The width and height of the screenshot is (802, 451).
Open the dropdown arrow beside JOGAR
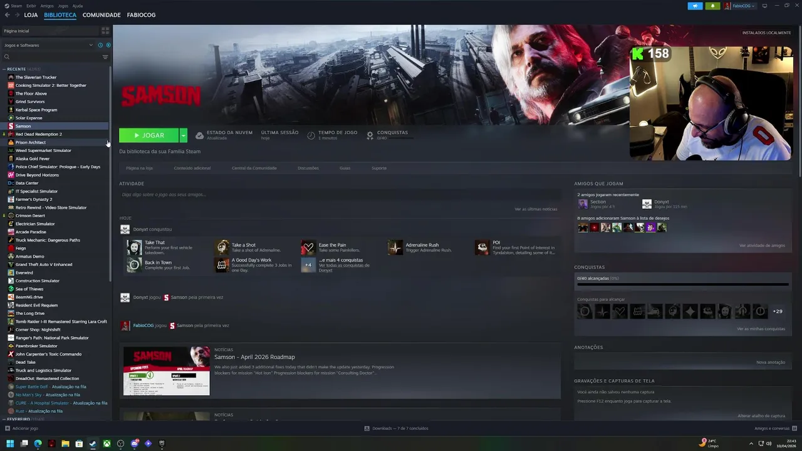[183, 135]
